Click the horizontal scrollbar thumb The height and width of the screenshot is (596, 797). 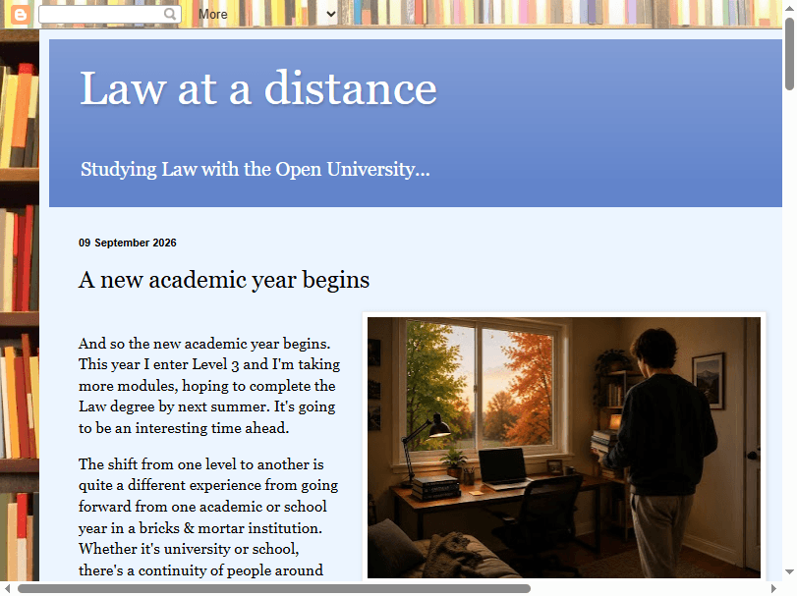pos(274,588)
